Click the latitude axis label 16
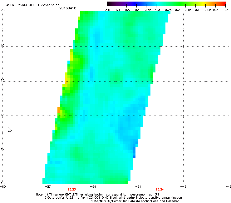This screenshot has width=231, height=203. point(2,80)
